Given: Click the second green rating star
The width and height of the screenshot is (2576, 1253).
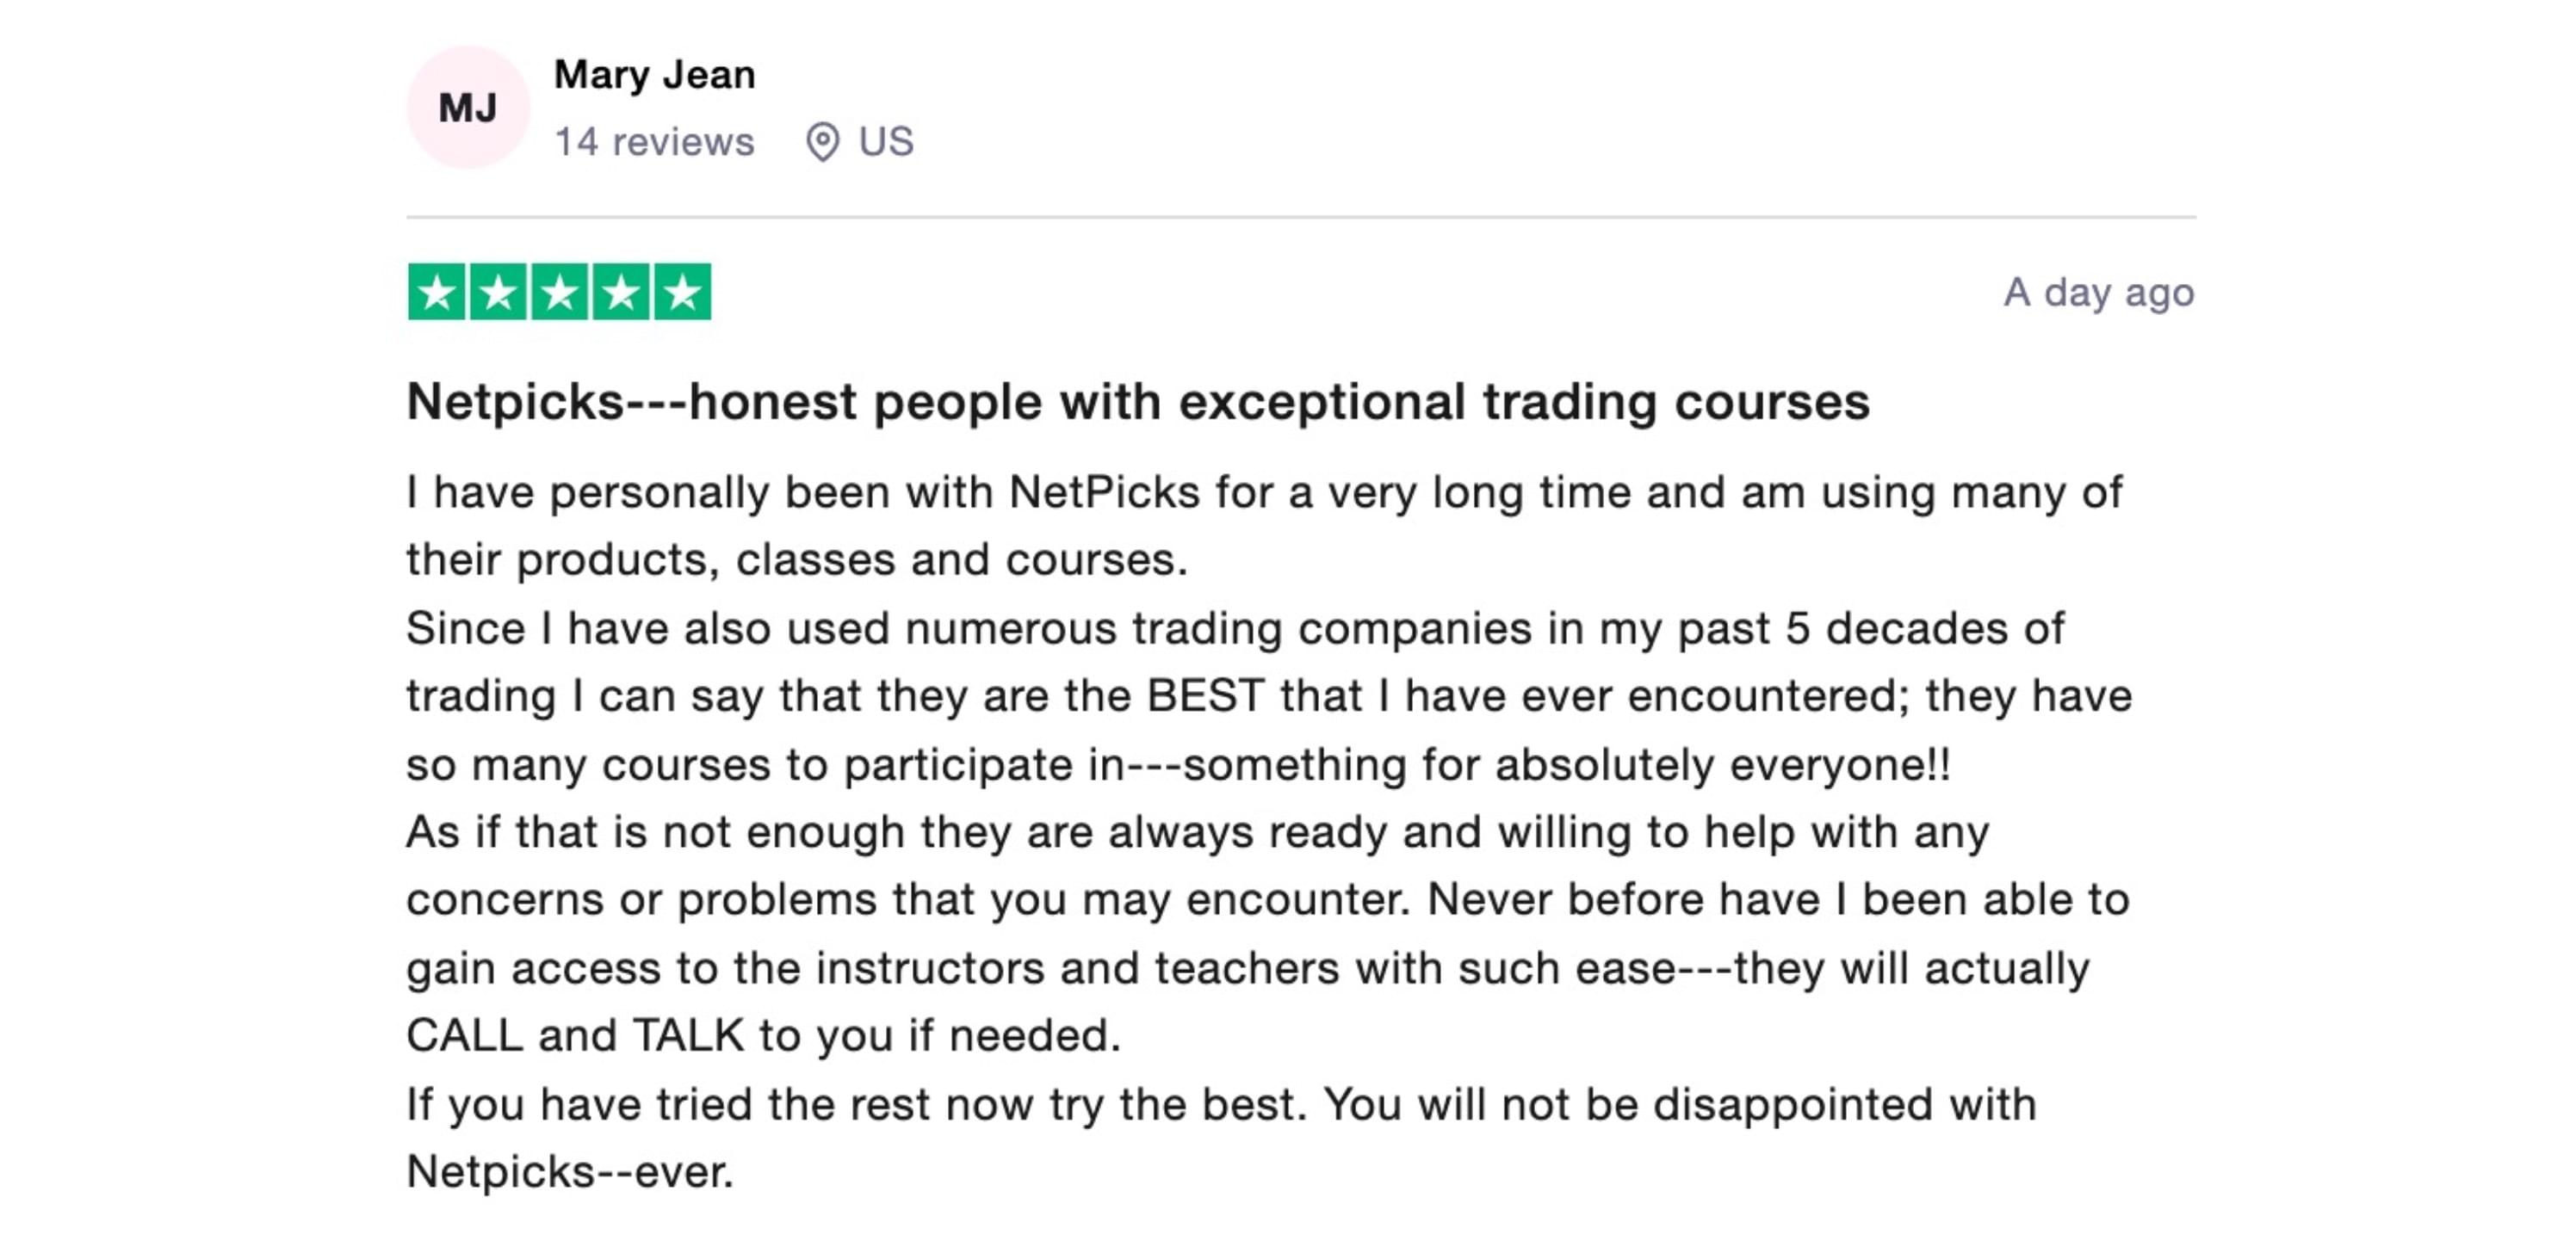Looking at the screenshot, I should click(x=498, y=292).
